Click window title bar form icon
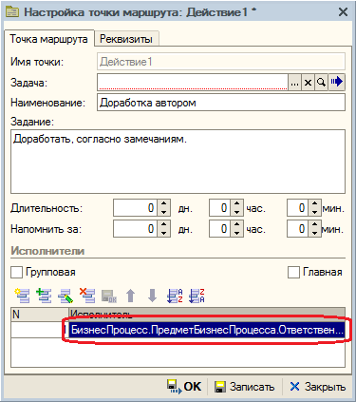Screen dimensions: 356x402 tap(12, 12)
